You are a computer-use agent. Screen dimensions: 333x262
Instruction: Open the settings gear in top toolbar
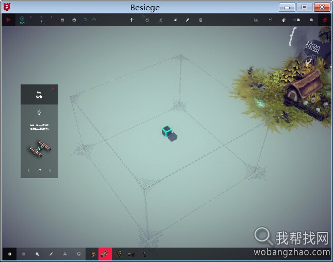click(x=311, y=20)
